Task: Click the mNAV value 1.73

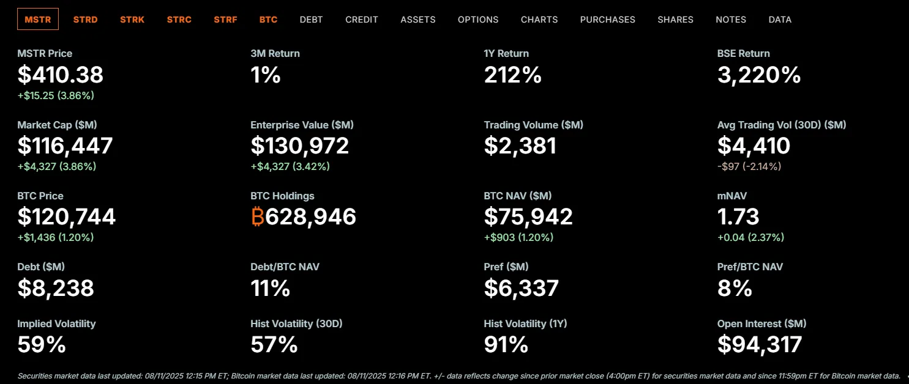Action: 738,217
